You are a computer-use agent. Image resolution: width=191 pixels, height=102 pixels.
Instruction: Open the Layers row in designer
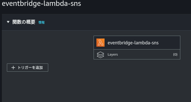tap(137, 54)
